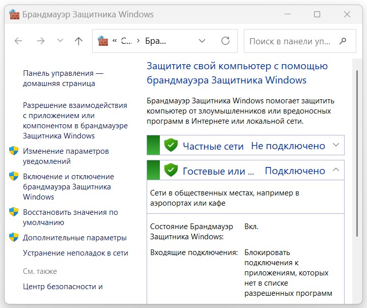Image resolution: width=367 pixels, height=308 pixels.
Task: Click 'Сети в общественных местах' description
Action: [x=224, y=198]
